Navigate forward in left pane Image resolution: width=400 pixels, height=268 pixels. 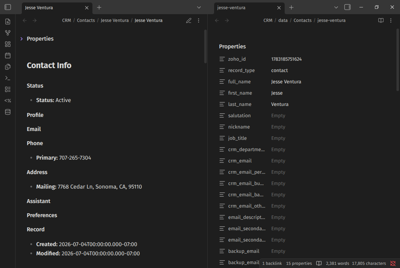coord(35,20)
